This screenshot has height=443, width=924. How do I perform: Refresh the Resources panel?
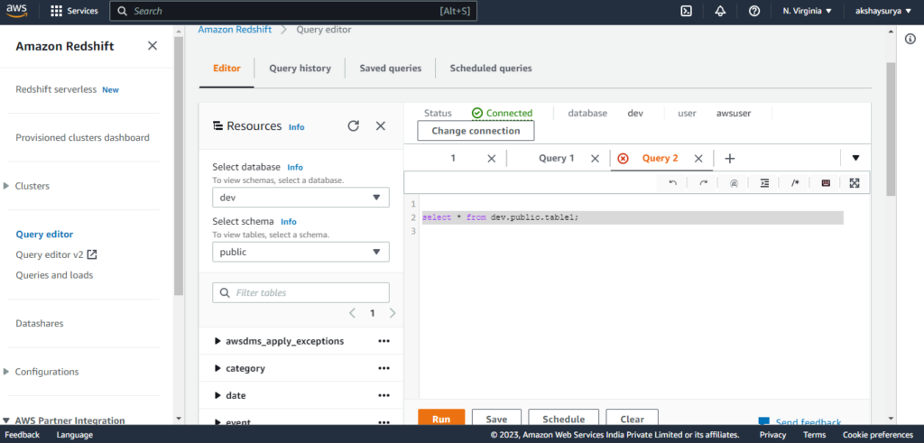coord(354,126)
